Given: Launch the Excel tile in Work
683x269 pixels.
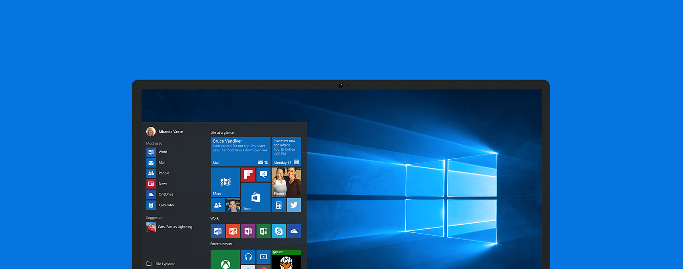Looking at the screenshot, I should click(x=264, y=231).
